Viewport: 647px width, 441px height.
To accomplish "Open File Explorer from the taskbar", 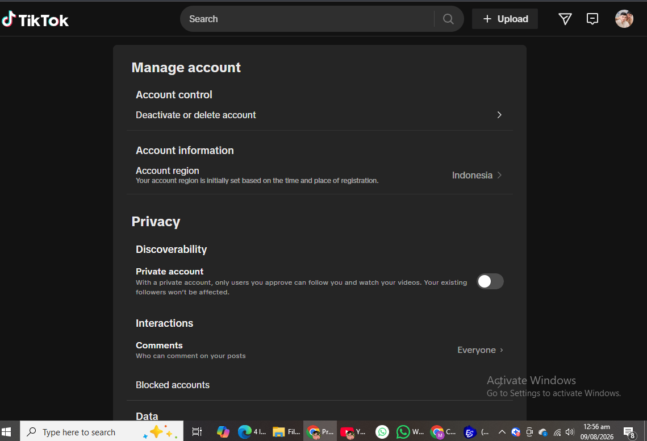I will (x=286, y=432).
